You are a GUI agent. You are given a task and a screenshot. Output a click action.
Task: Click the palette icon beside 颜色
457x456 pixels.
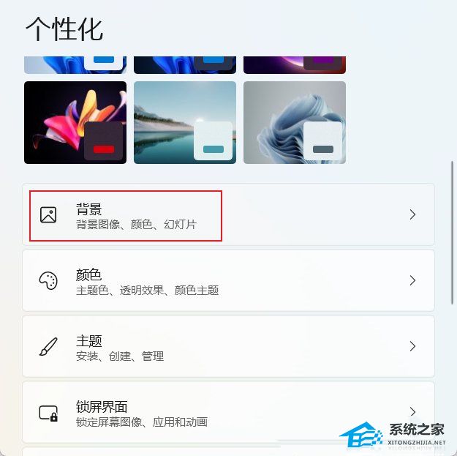(48, 280)
